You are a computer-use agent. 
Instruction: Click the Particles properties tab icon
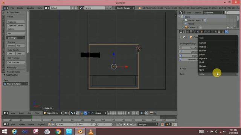tap(223, 31)
